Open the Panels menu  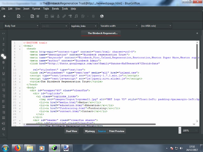56,9
